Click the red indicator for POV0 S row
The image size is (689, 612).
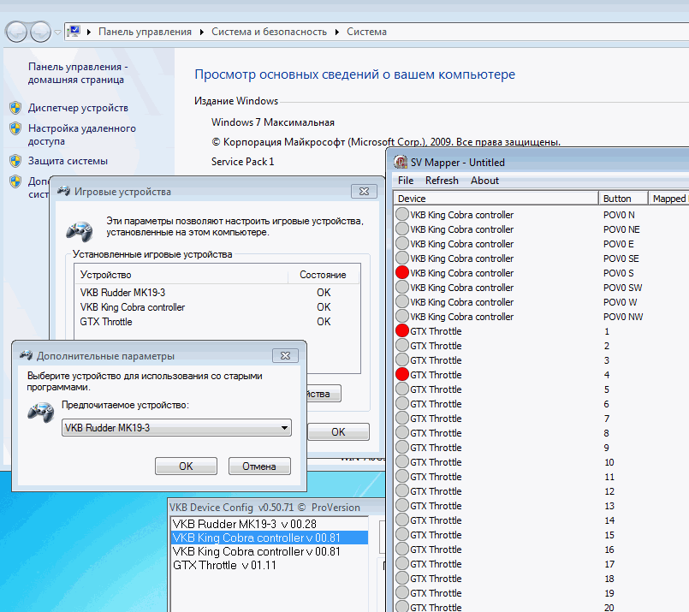coord(402,272)
